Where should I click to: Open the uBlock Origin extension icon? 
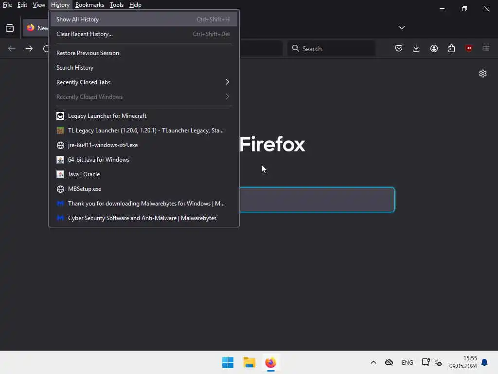coord(468,48)
